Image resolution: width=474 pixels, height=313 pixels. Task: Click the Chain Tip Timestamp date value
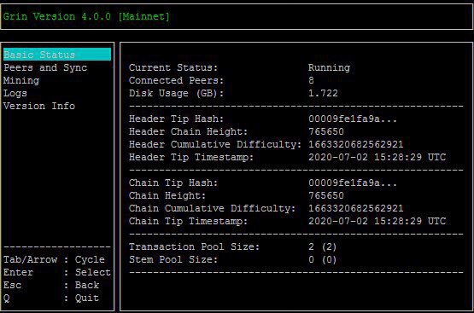click(377, 221)
